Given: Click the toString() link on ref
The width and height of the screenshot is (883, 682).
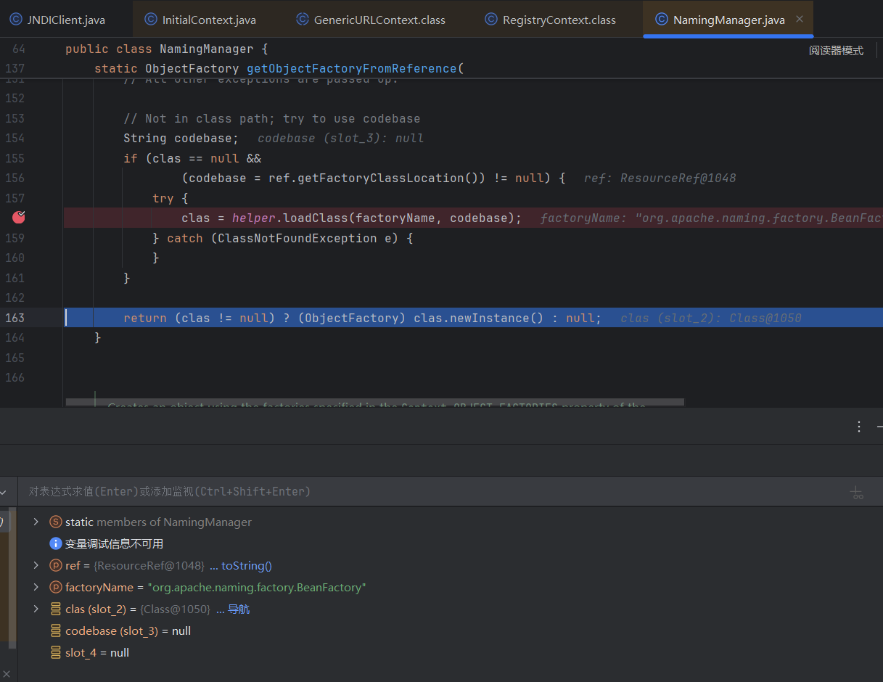Looking at the screenshot, I should tap(246, 566).
